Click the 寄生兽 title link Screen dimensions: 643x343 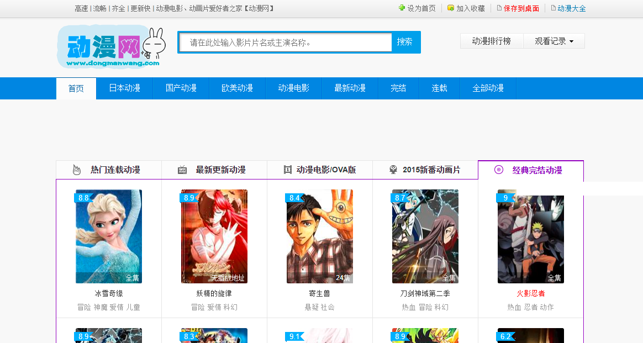click(319, 293)
